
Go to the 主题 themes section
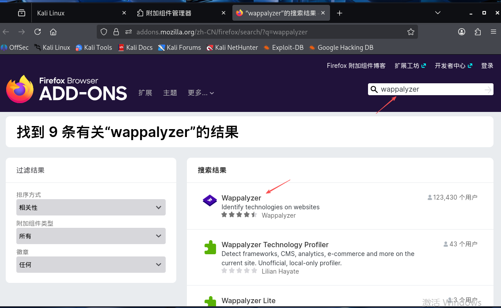[x=170, y=93]
